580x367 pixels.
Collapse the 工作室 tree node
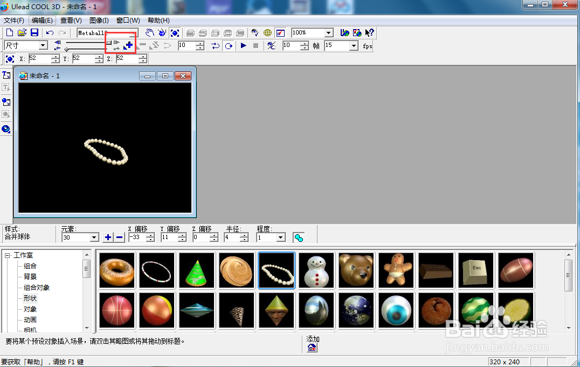(x=7, y=255)
